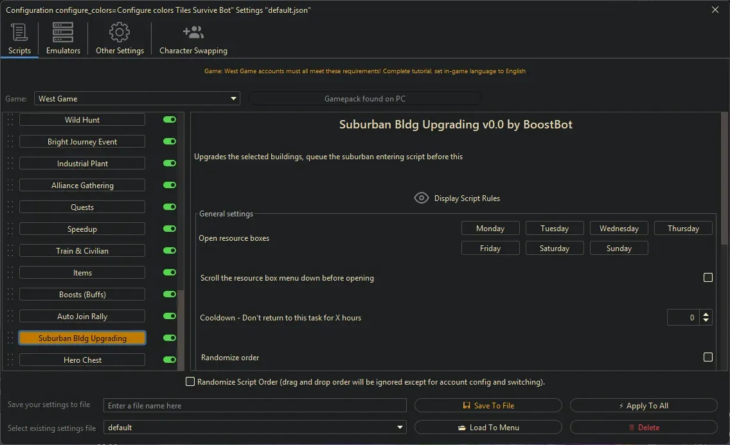Click the eye icon for Display Script Rules
This screenshot has width=730, height=445.
(x=421, y=198)
